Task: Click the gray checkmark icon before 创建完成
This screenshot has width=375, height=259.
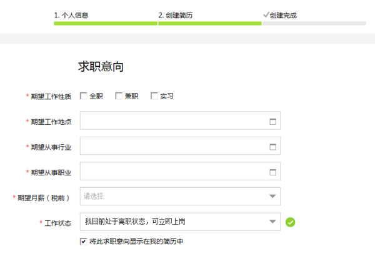Action: click(x=266, y=14)
